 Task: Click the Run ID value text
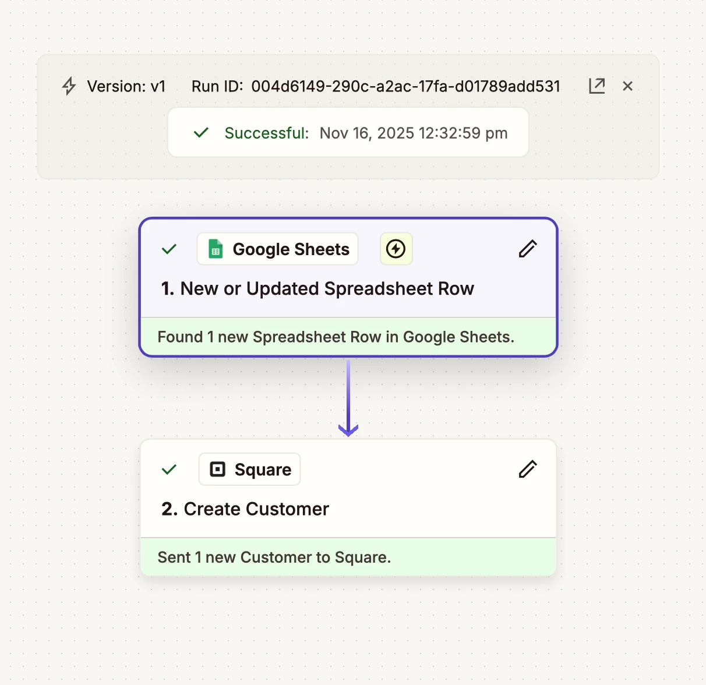tap(405, 86)
